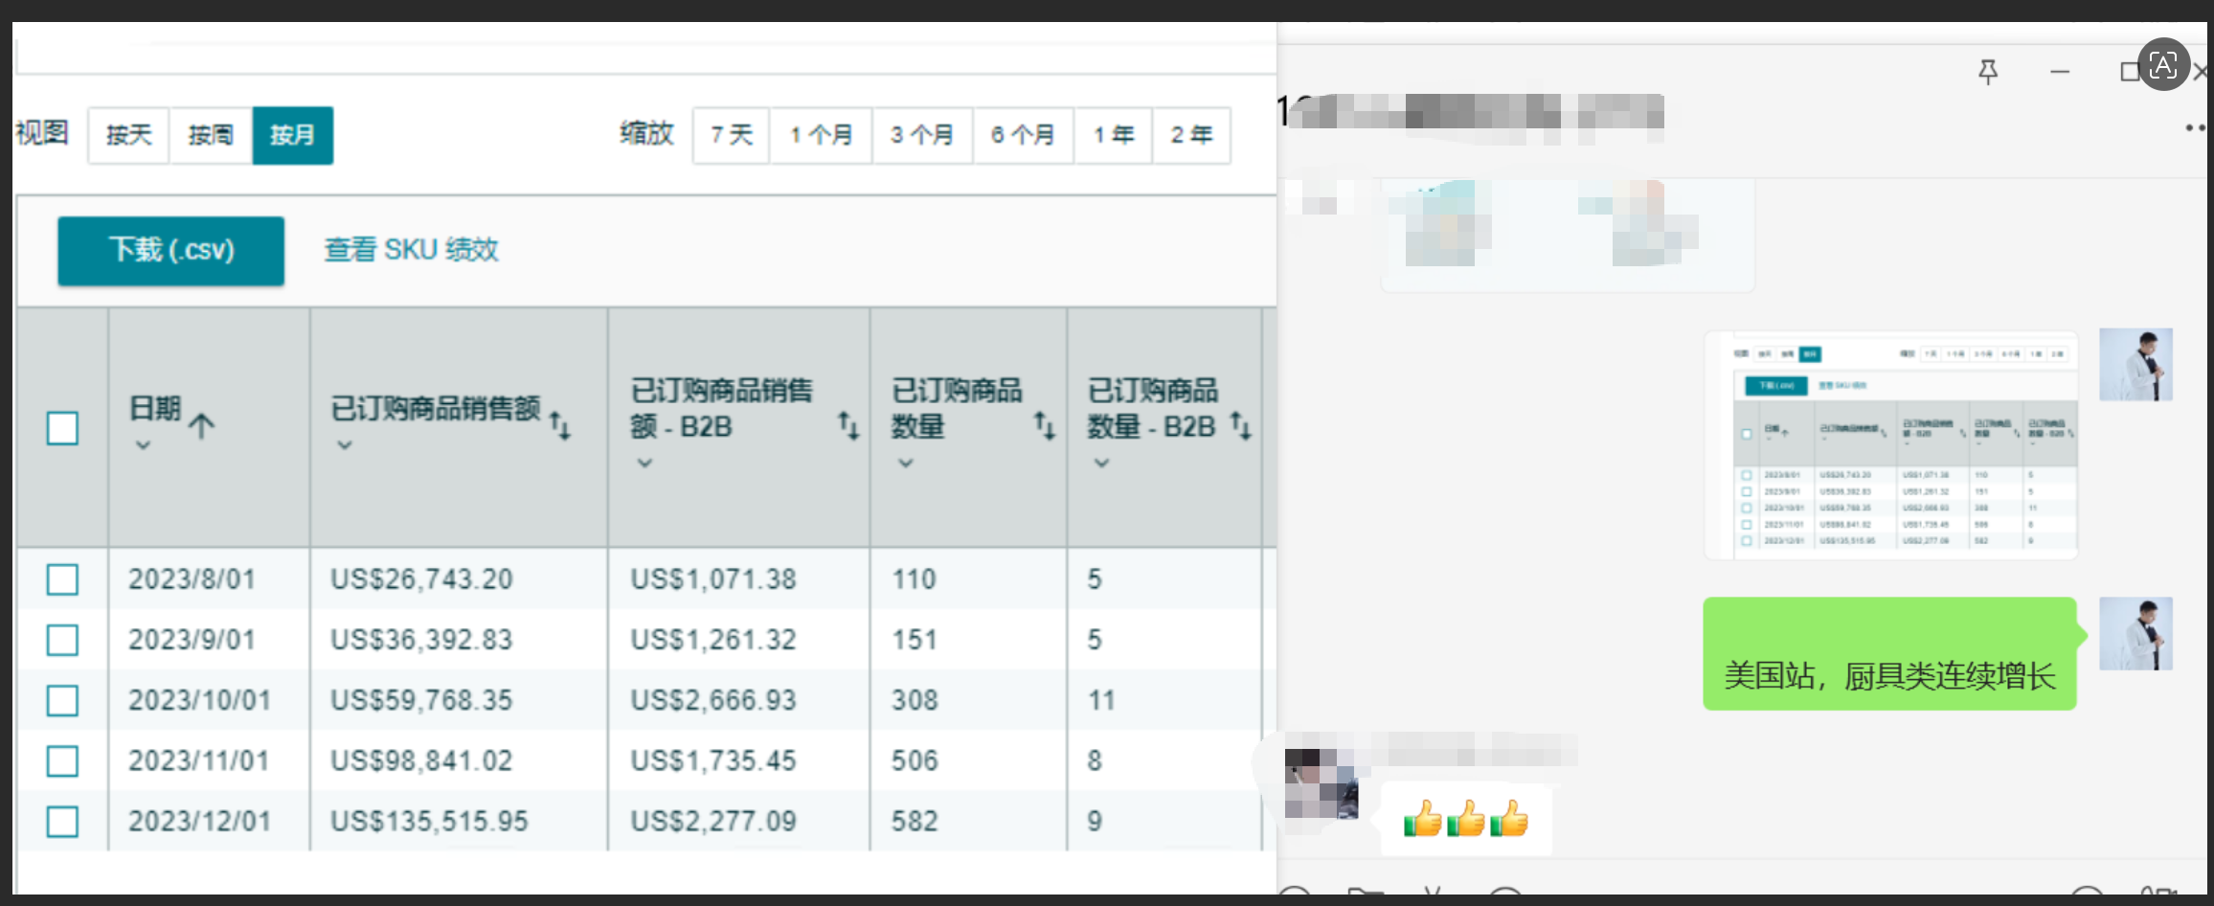Click the sales value US$26,743.20

[421, 579]
